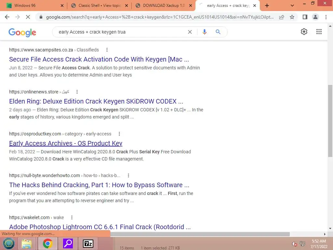Open the purple search app in taskbar

click(68, 243)
